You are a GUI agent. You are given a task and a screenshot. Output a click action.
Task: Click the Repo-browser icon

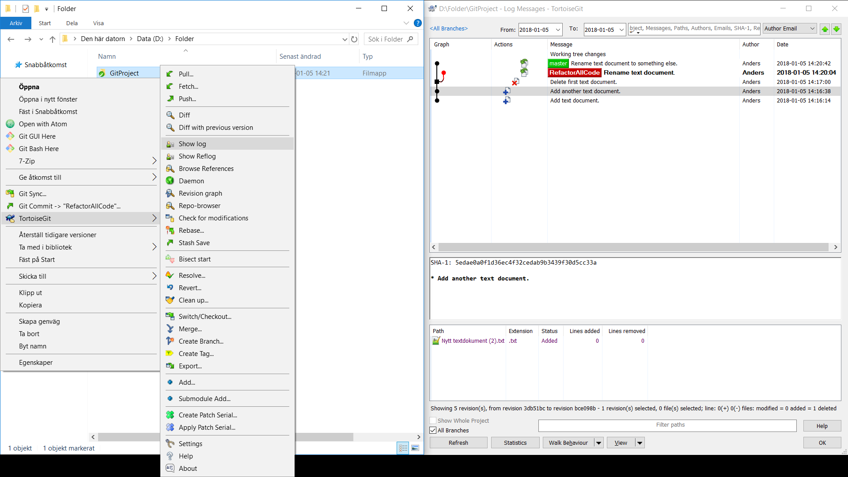pos(170,206)
